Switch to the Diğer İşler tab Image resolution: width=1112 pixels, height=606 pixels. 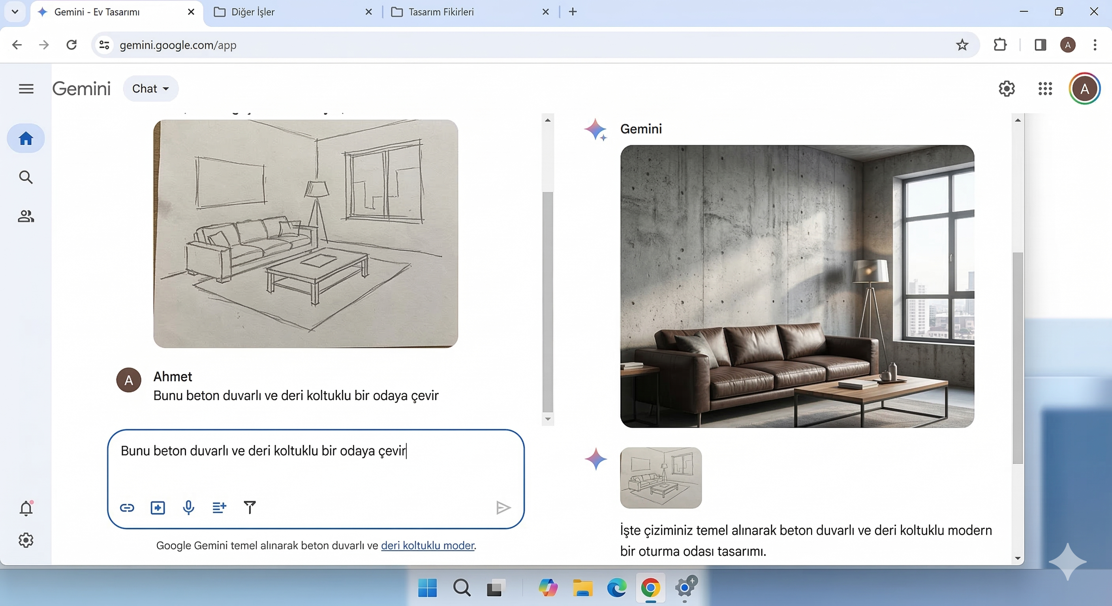[254, 12]
